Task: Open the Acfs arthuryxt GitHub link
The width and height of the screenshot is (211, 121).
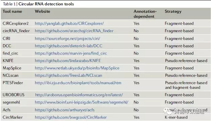Action: tap(65, 110)
